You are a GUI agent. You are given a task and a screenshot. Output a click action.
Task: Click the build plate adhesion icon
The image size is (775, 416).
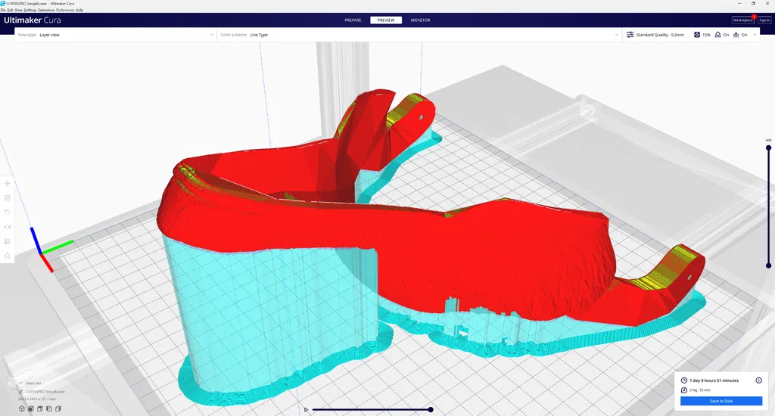pyautogui.click(x=736, y=35)
